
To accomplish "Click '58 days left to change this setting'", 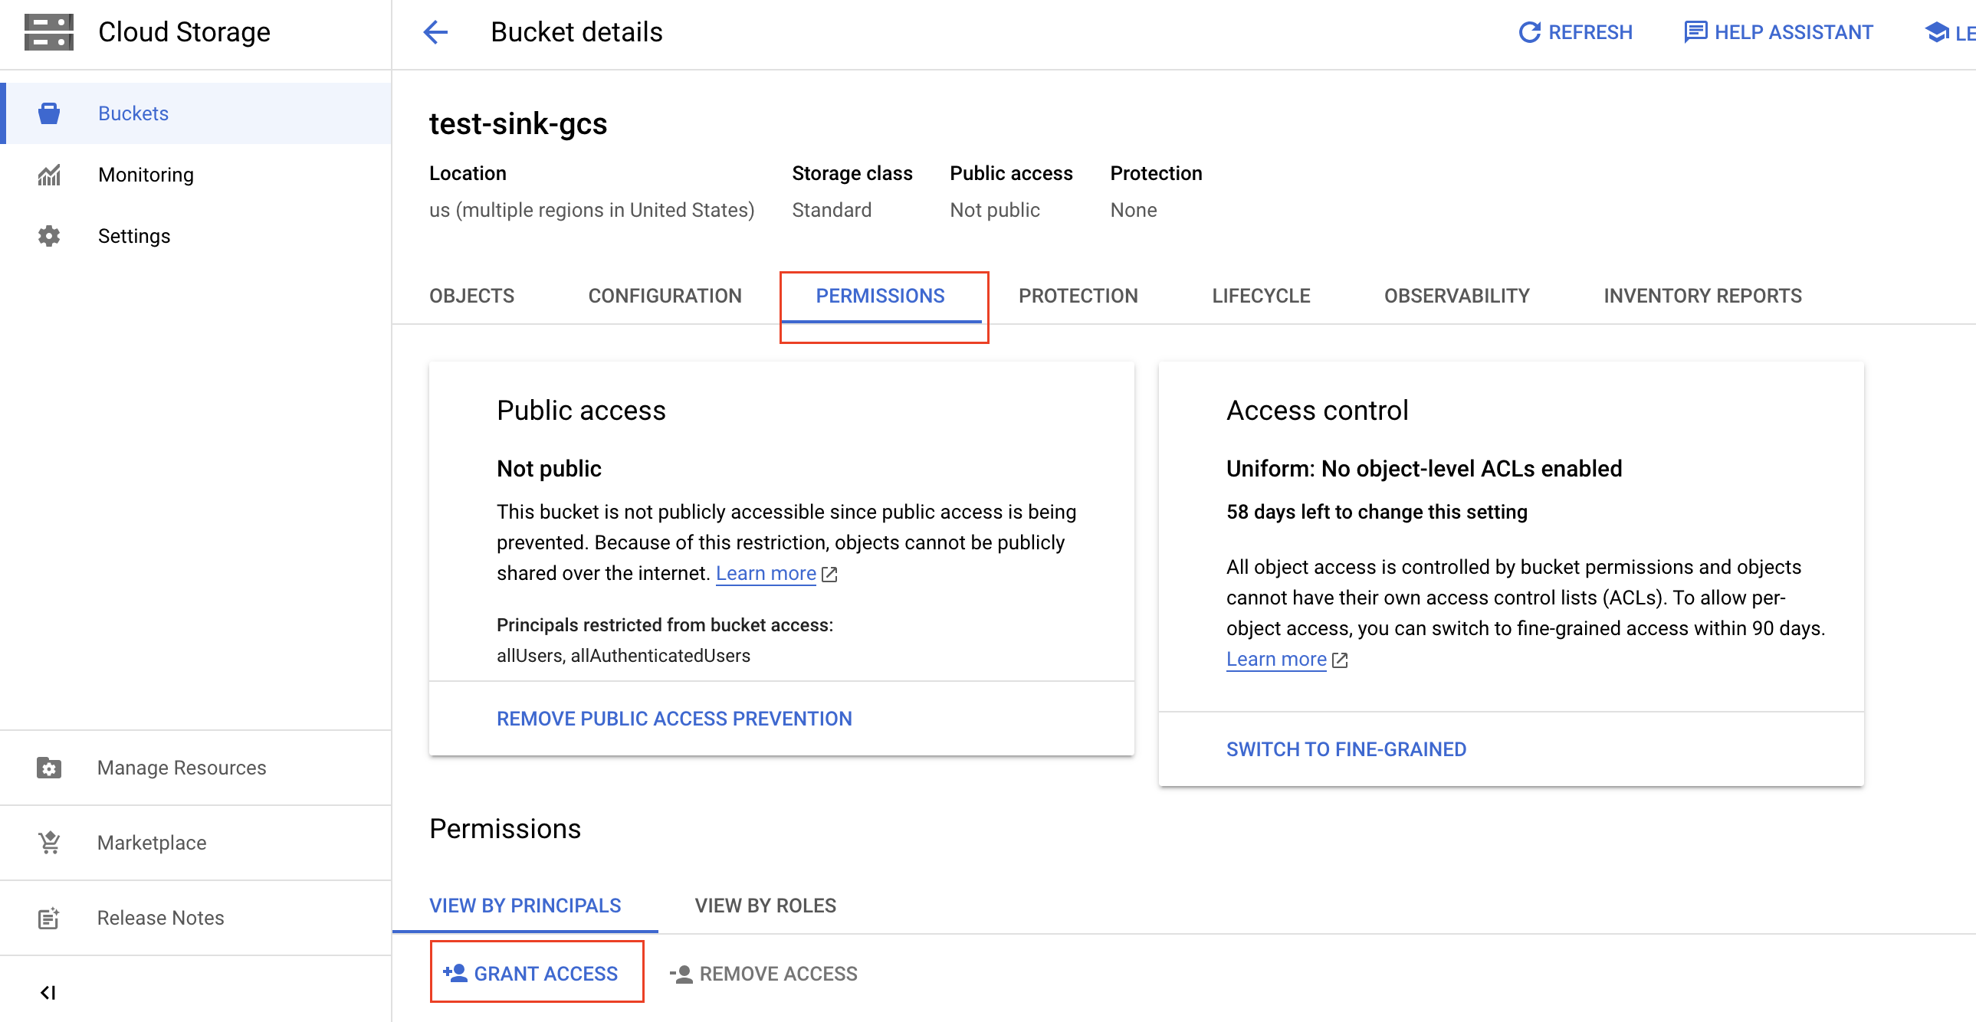I will (1377, 512).
